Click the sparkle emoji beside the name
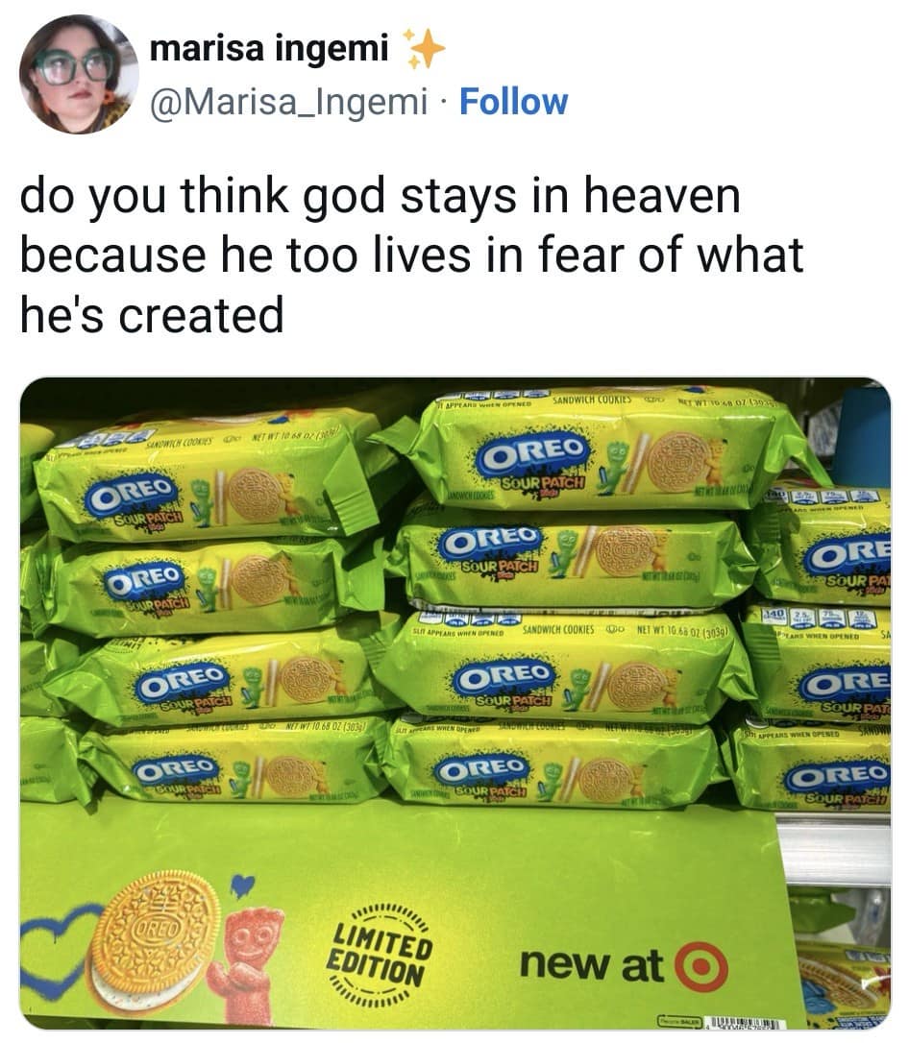The height and width of the screenshot is (1043, 909). click(423, 48)
